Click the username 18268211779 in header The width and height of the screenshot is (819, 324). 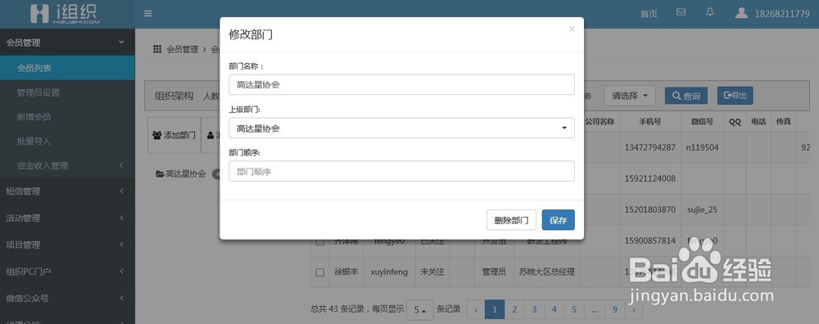point(782,14)
